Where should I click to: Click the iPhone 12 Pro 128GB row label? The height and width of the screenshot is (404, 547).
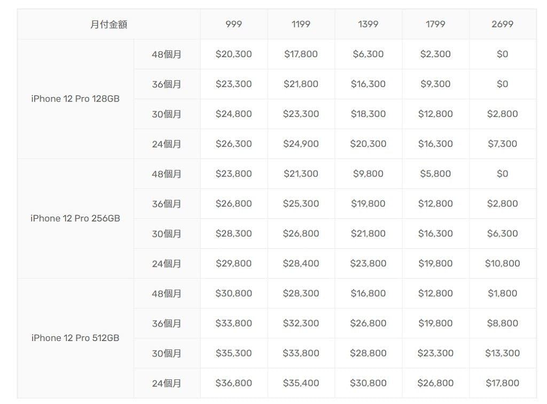(75, 99)
